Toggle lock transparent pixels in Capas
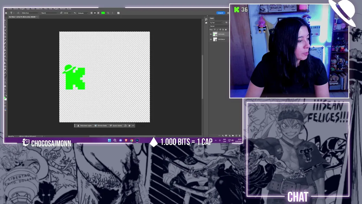362x204 pixels. [215, 29]
